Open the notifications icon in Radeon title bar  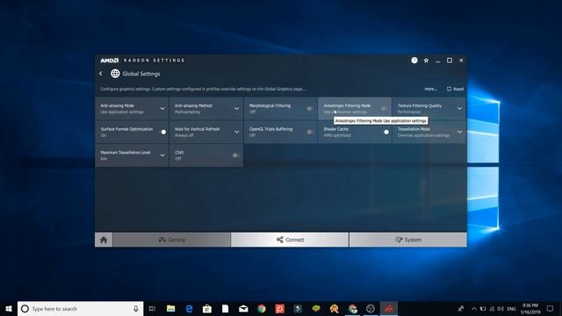[414, 61]
